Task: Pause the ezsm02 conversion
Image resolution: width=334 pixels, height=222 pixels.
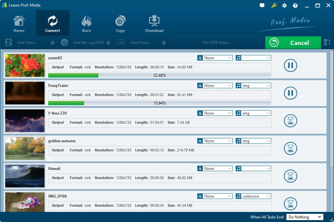Action: click(290, 65)
